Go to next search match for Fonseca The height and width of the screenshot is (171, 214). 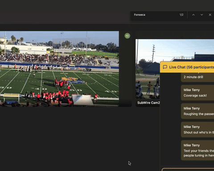click(202, 15)
